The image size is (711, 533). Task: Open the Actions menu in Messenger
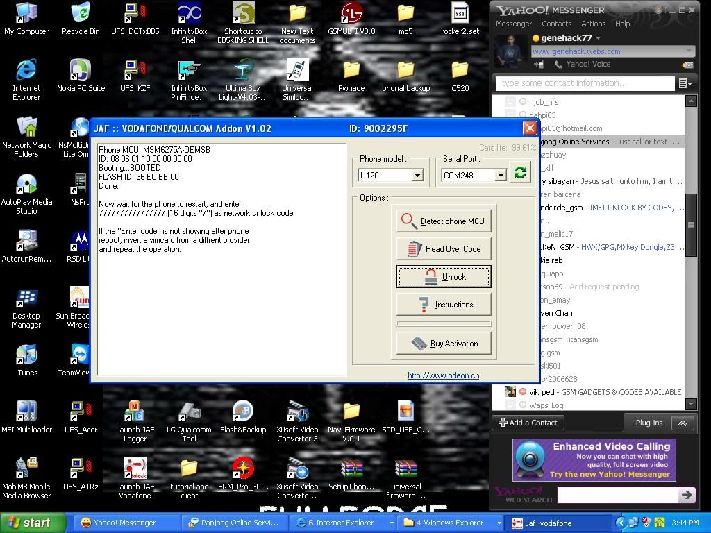593,24
